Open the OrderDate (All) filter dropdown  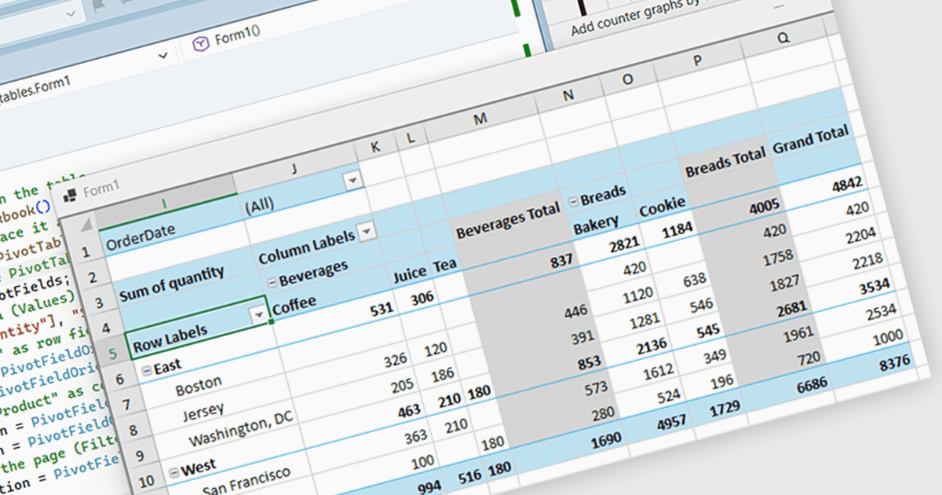[353, 181]
